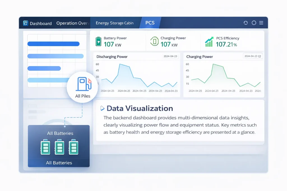Click the peak of Discharging Power chart
The height and width of the screenshot is (191, 287).
pyautogui.click(x=120, y=64)
